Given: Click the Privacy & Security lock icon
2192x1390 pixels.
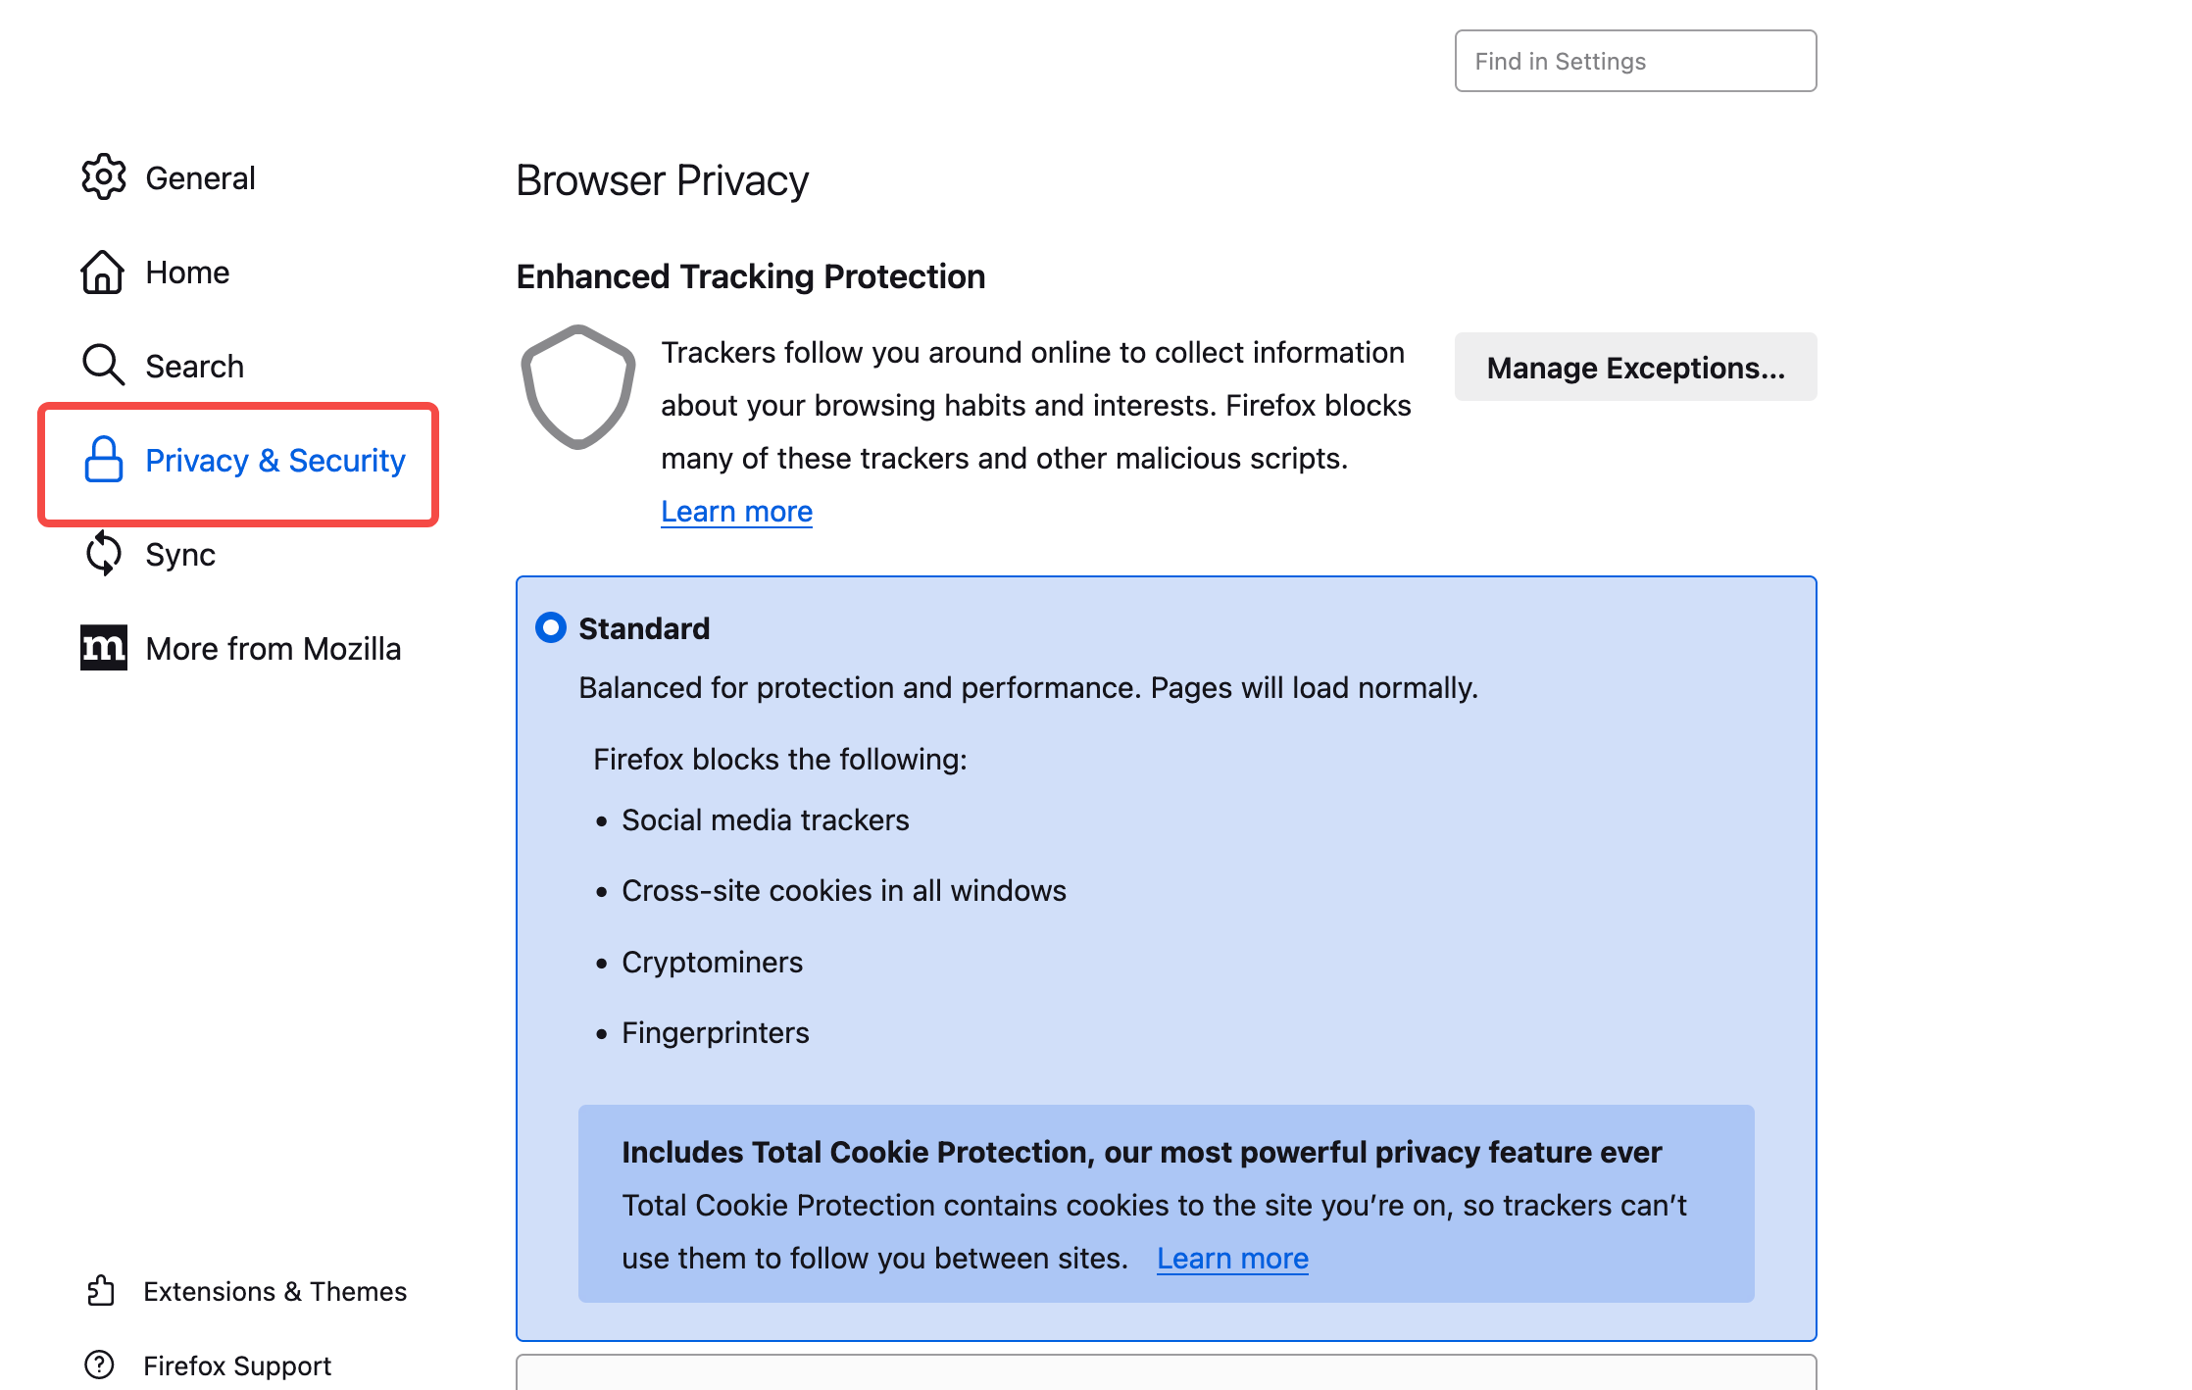Looking at the screenshot, I should click(103, 460).
